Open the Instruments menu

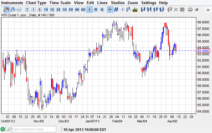12,3
